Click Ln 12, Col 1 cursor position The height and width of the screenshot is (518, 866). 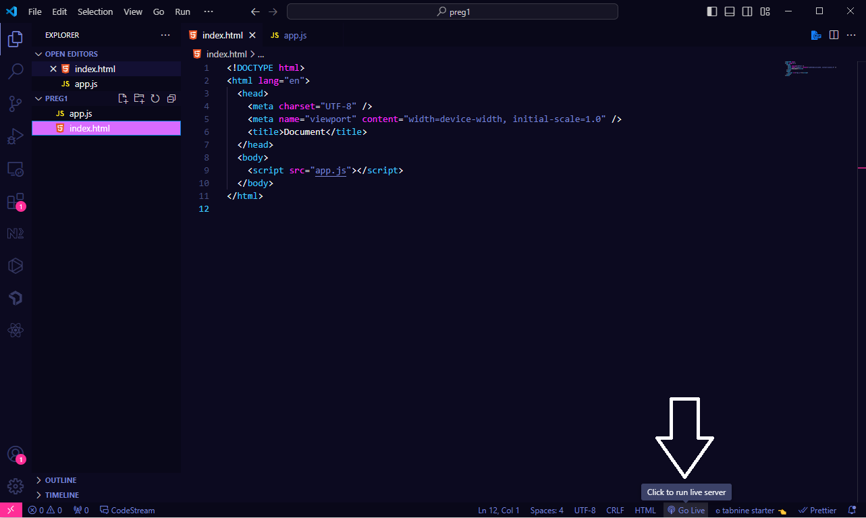click(499, 511)
